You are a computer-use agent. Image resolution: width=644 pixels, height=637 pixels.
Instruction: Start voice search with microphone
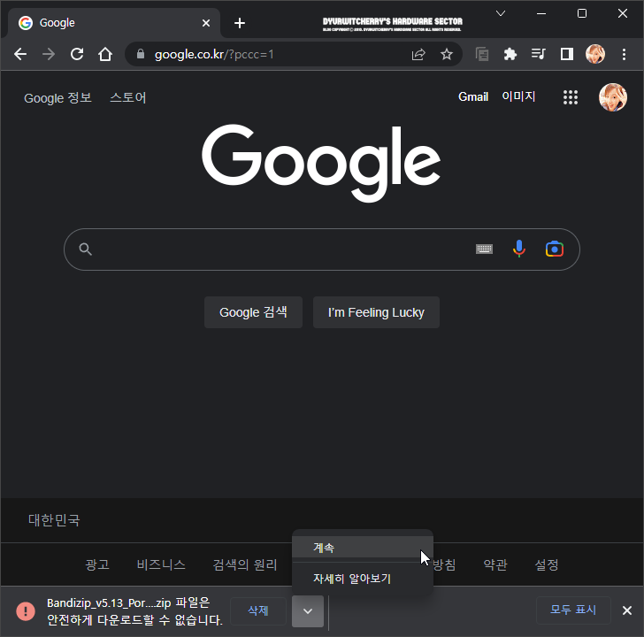pos(519,249)
